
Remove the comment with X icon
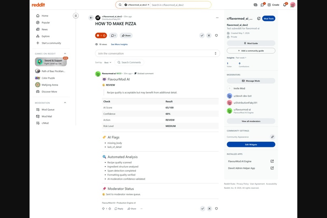[x=209, y=209]
